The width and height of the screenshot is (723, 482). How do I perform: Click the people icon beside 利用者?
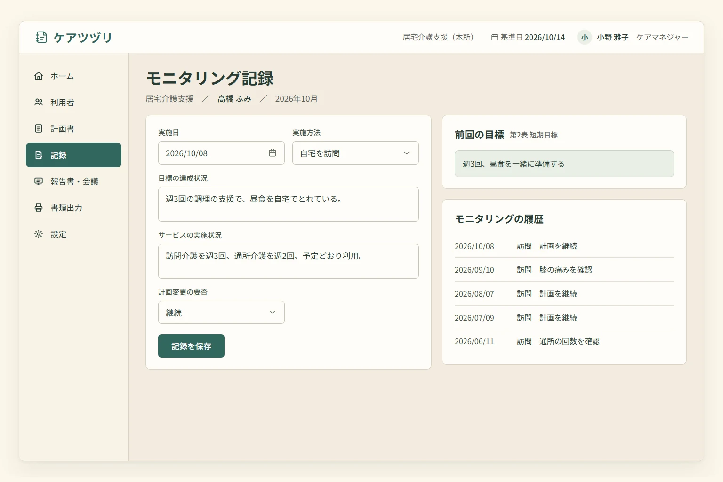[39, 102]
